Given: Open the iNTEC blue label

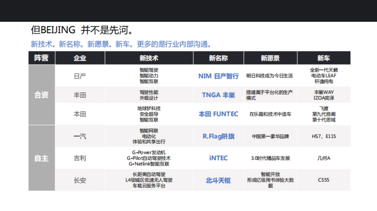Looking at the screenshot, I should (218, 158).
